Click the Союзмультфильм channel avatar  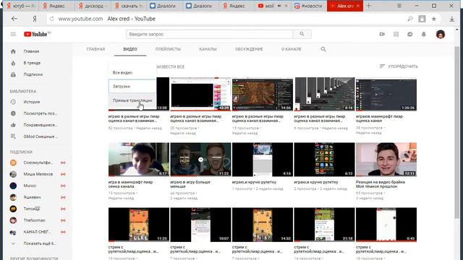click(13, 162)
